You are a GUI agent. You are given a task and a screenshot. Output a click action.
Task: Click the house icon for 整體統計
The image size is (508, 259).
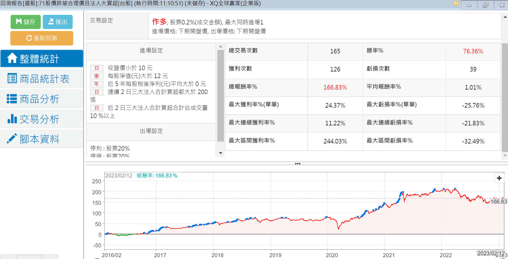click(x=12, y=58)
